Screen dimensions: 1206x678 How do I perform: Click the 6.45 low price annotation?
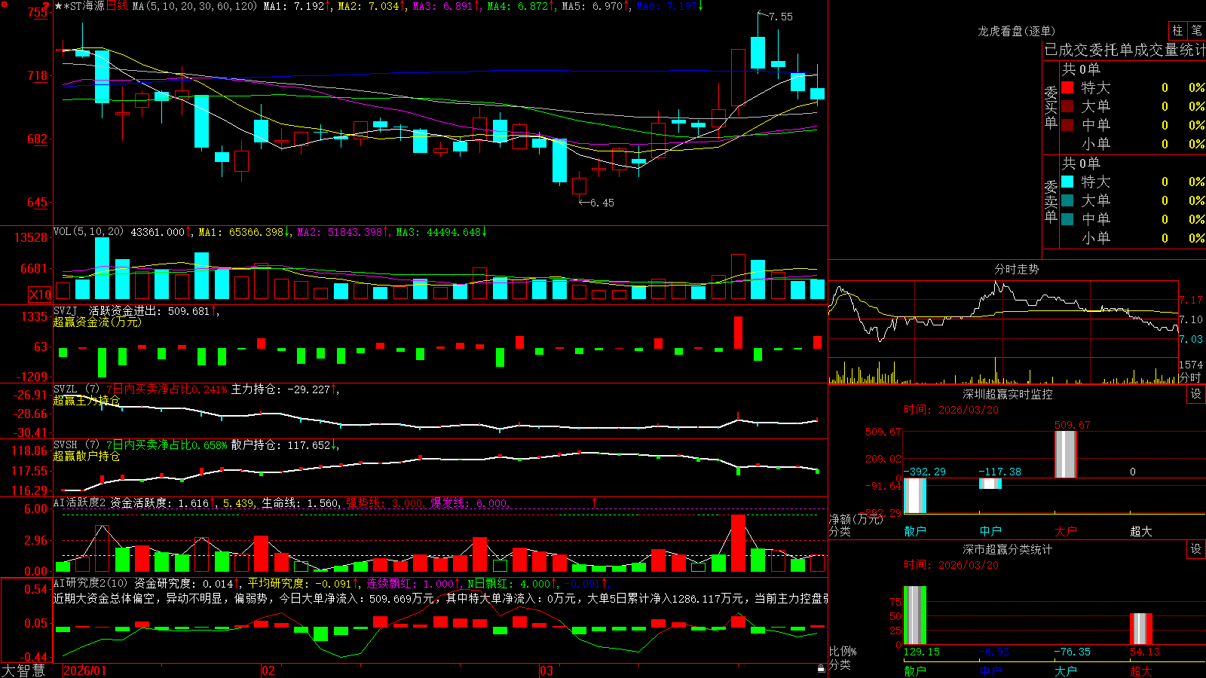(x=601, y=203)
